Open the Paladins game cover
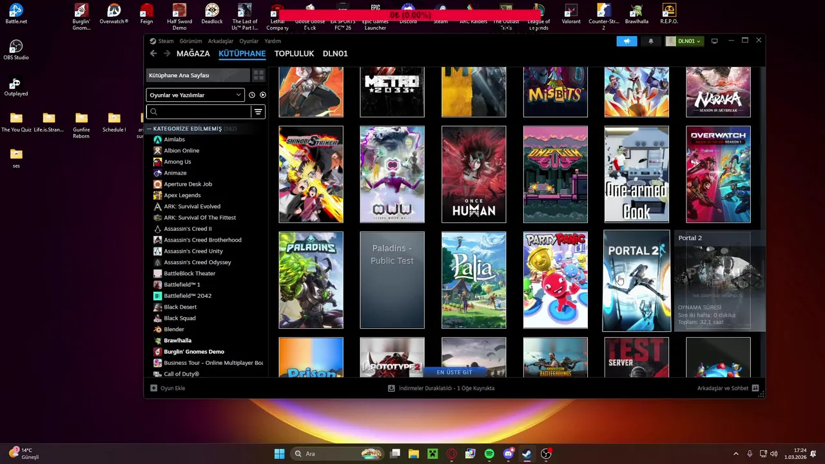The image size is (825, 464). click(x=311, y=280)
